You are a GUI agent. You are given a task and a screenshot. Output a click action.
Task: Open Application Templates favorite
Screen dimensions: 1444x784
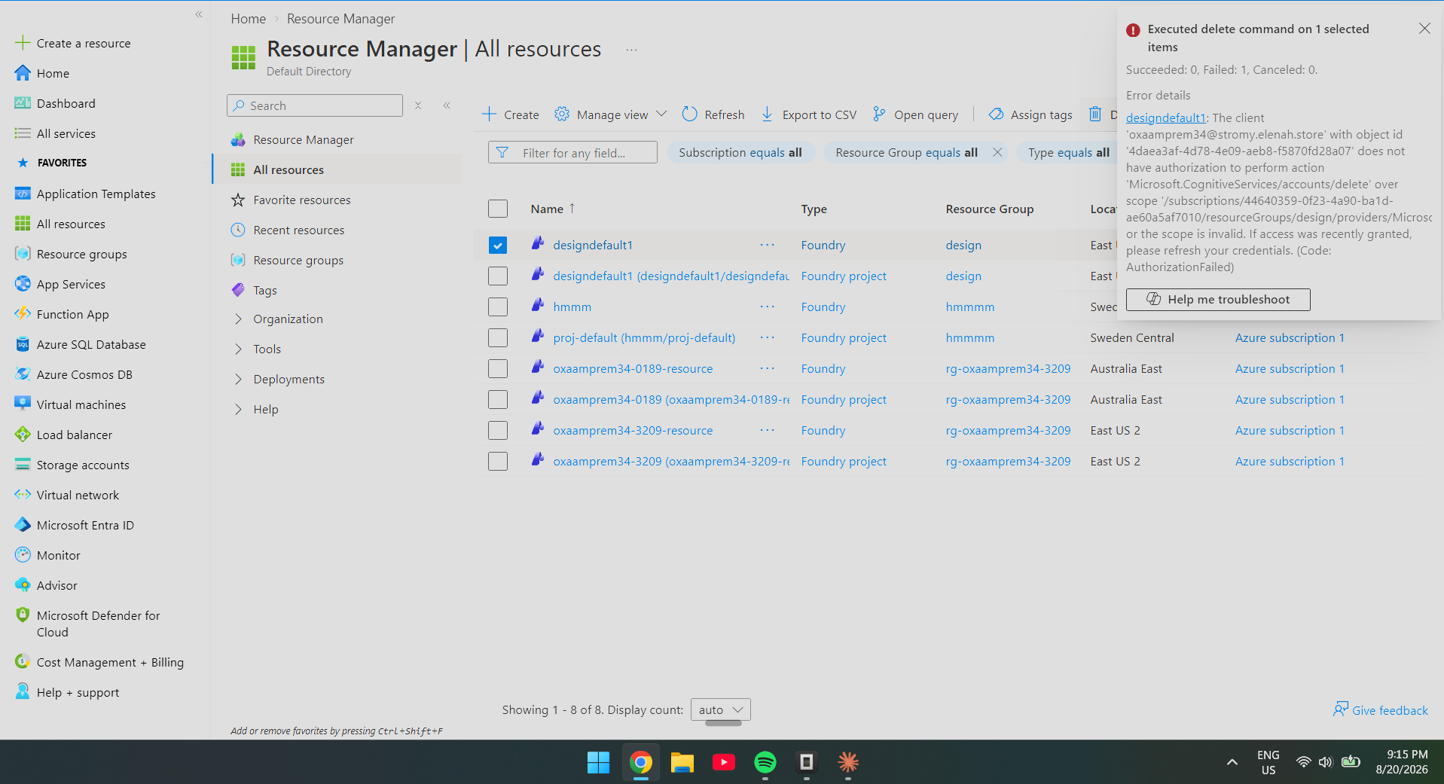click(x=96, y=194)
